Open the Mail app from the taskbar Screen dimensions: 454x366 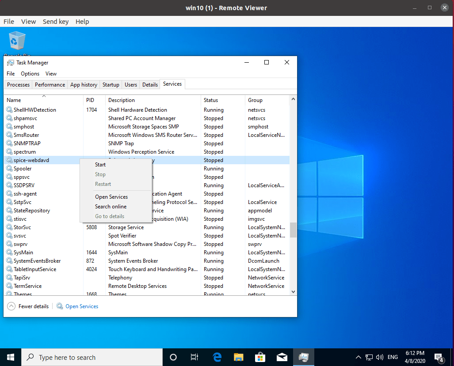[x=282, y=357]
